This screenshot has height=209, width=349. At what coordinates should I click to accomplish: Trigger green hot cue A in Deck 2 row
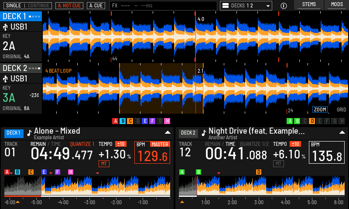point(290,121)
